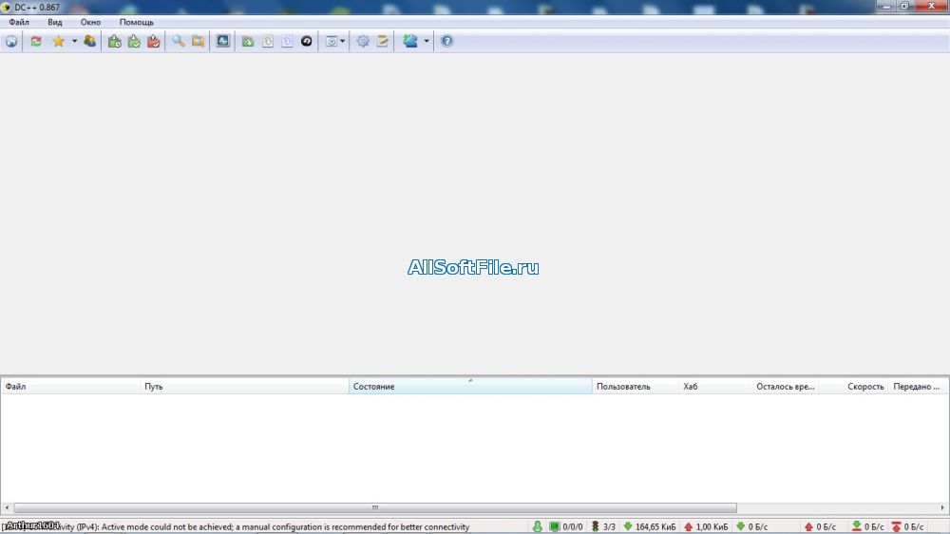Toggle away mode via green person status icon
This screenshot has height=534, width=950.
point(538,526)
